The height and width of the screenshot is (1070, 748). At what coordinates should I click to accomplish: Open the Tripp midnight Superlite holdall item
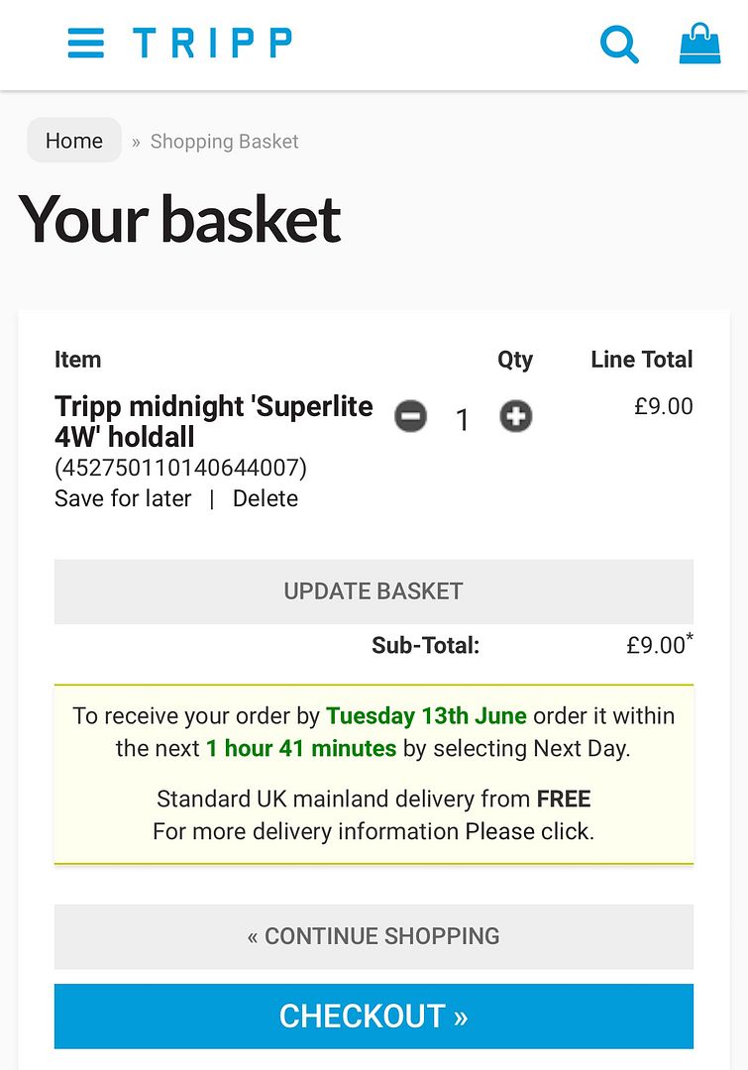click(214, 421)
